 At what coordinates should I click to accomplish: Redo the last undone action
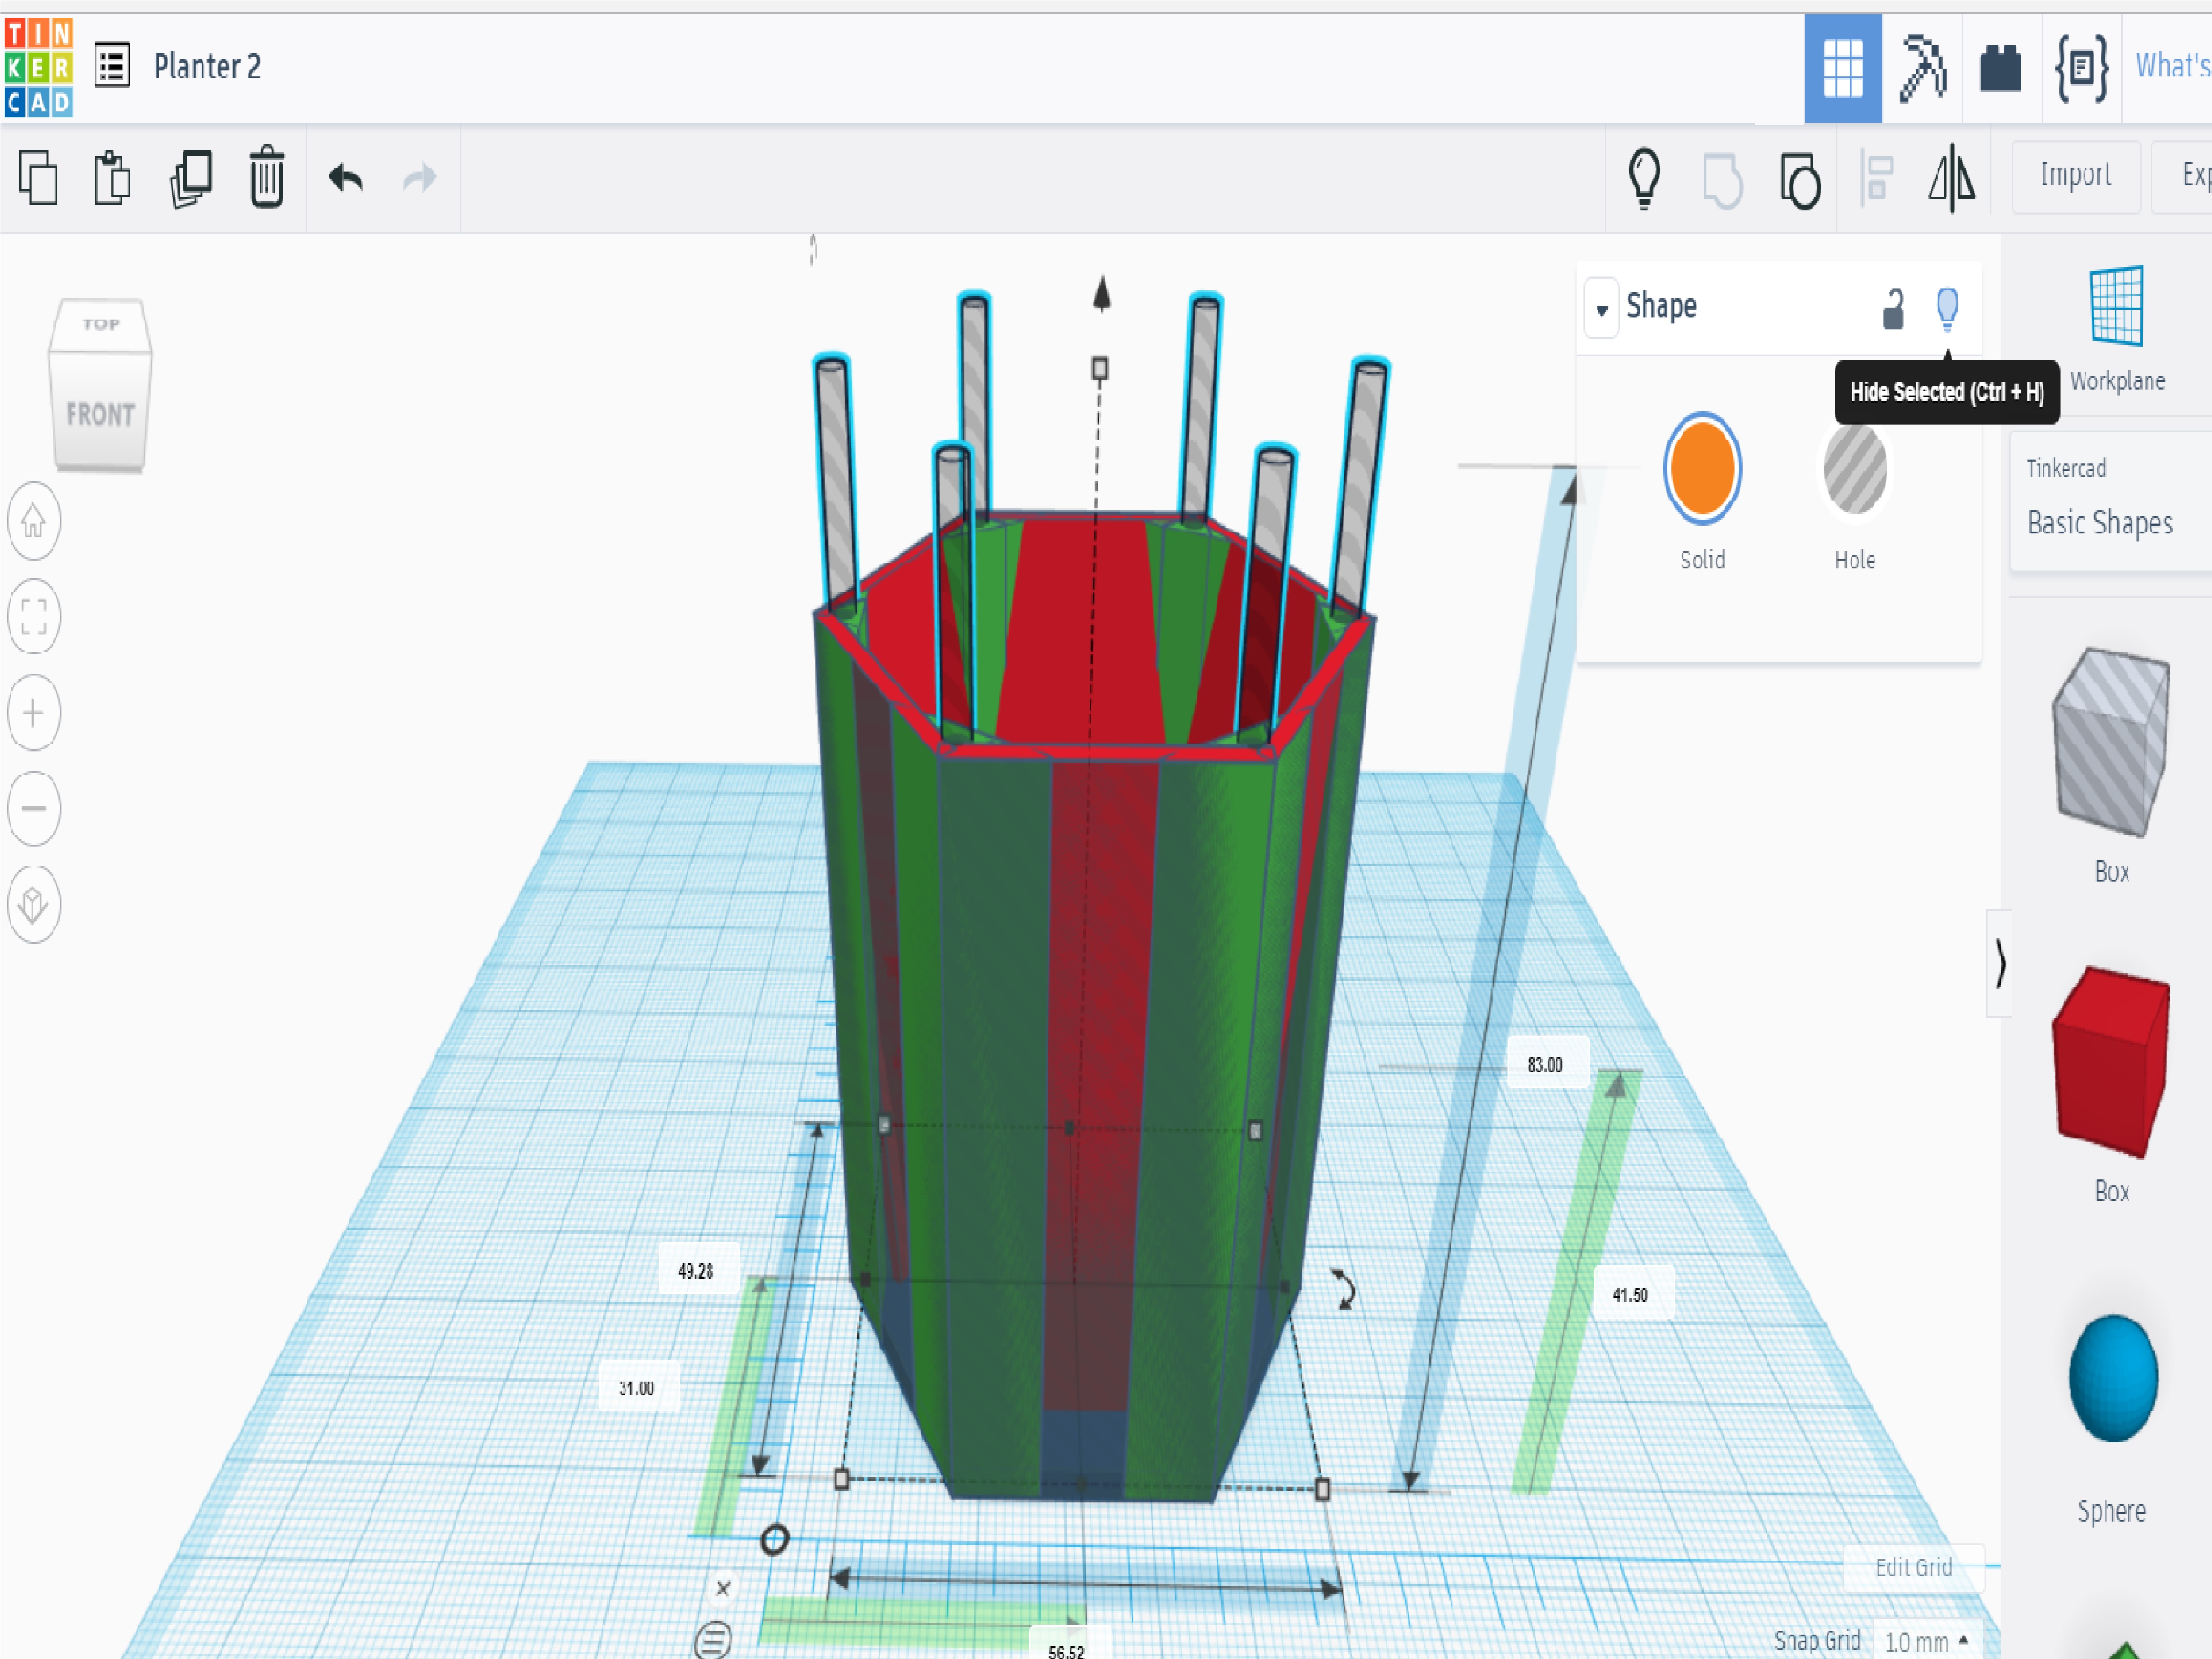[x=419, y=178]
